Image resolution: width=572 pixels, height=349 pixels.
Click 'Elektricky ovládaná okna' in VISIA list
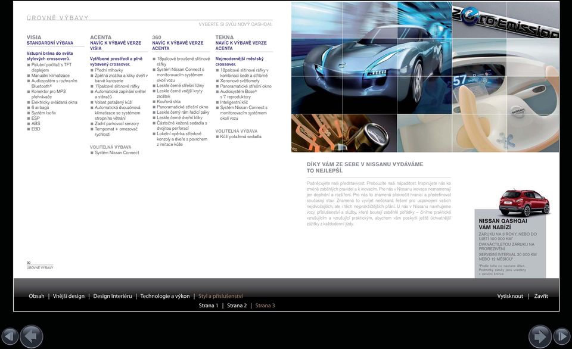click(54, 102)
